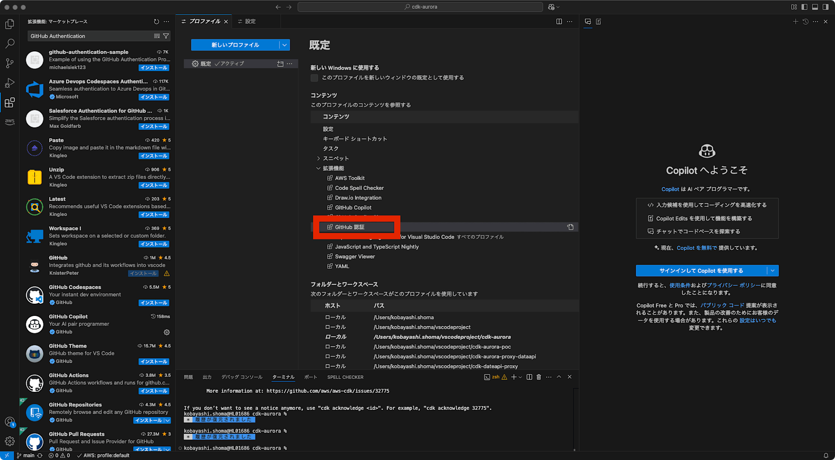Click the 新しいプロファイル button
The image size is (835, 460).
(235, 45)
